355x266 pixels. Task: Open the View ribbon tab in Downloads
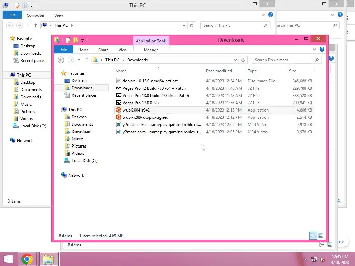(x=123, y=50)
